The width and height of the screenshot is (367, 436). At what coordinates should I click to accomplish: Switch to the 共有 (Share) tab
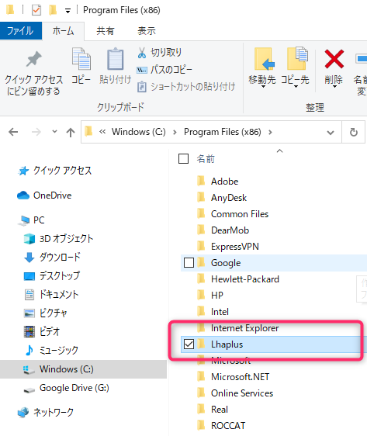click(106, 30)
